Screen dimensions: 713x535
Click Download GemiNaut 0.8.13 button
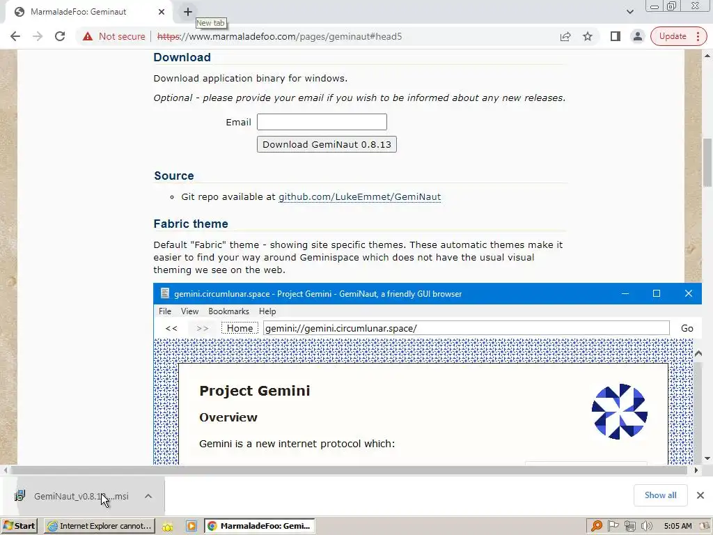pos(327,144)
